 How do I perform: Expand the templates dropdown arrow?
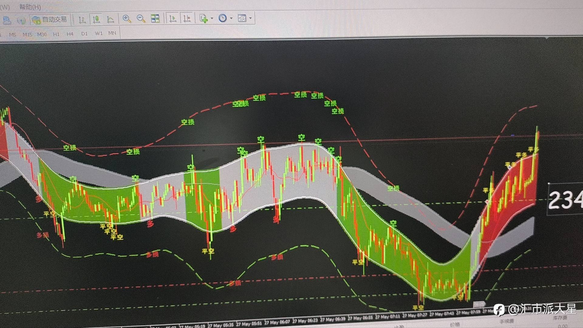(x=251, y=18)
